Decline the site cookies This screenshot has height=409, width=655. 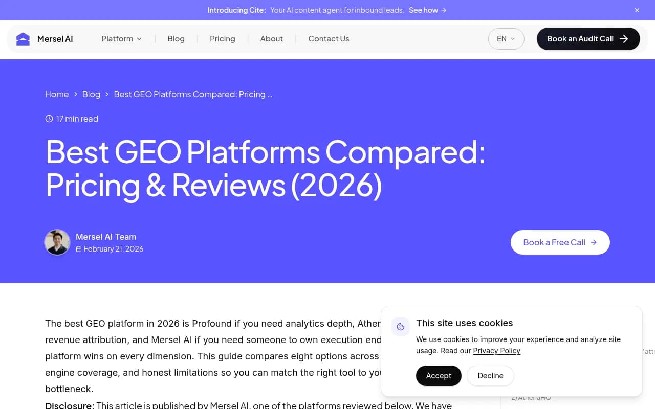tap(490, 375)
